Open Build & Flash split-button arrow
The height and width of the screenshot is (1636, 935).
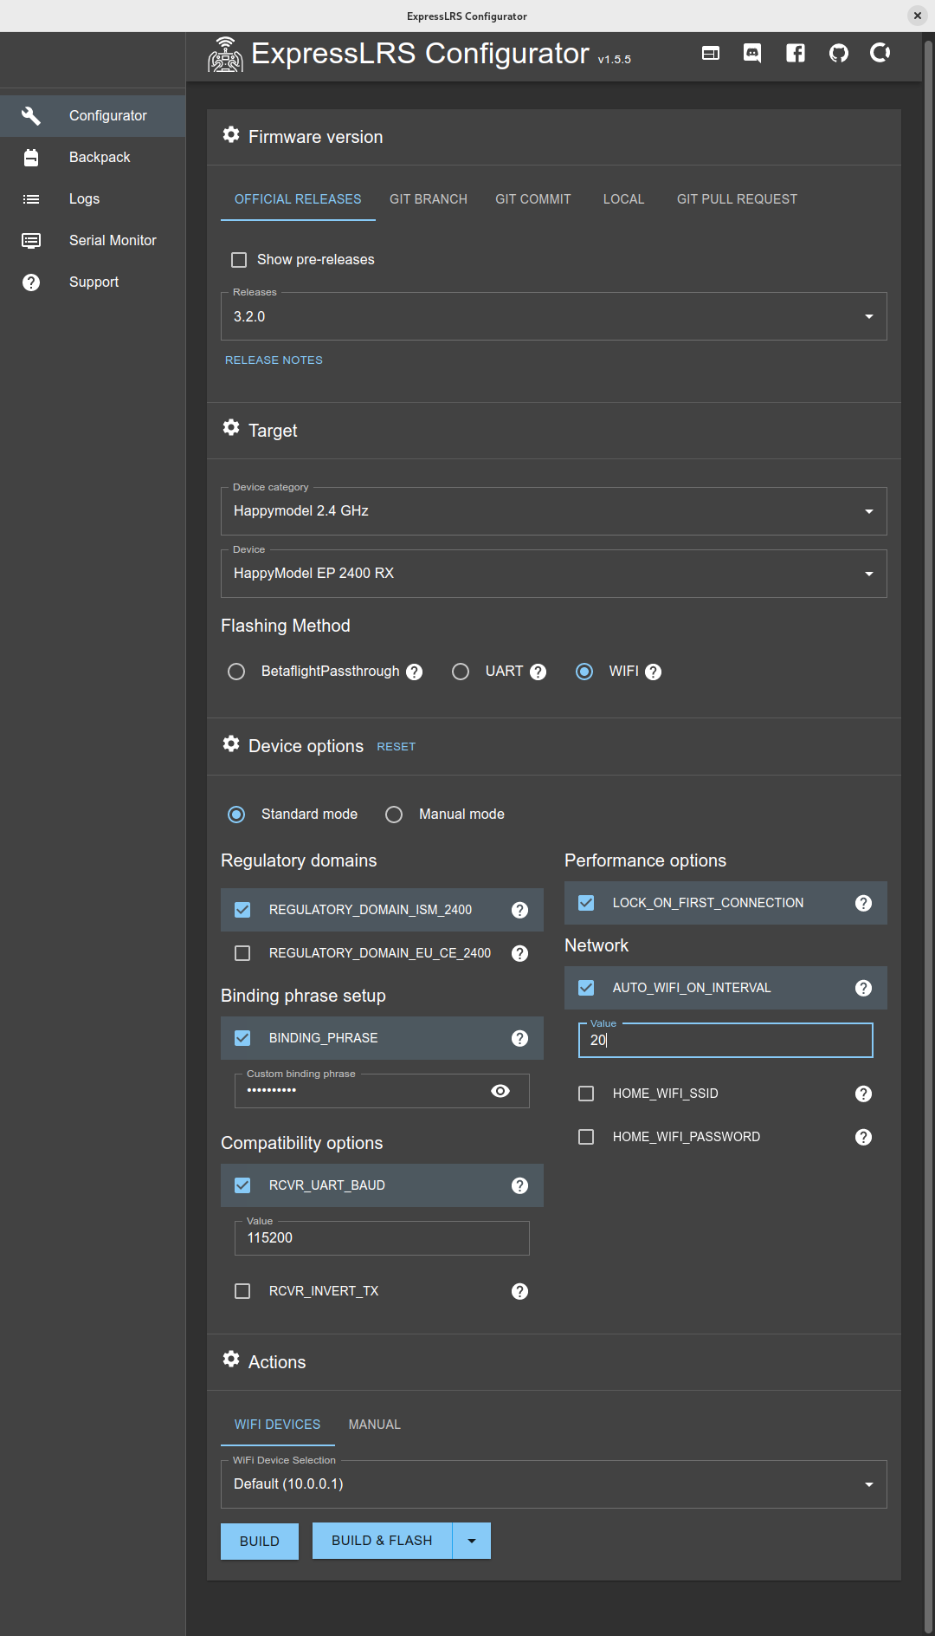click(x=472, y=1541)
